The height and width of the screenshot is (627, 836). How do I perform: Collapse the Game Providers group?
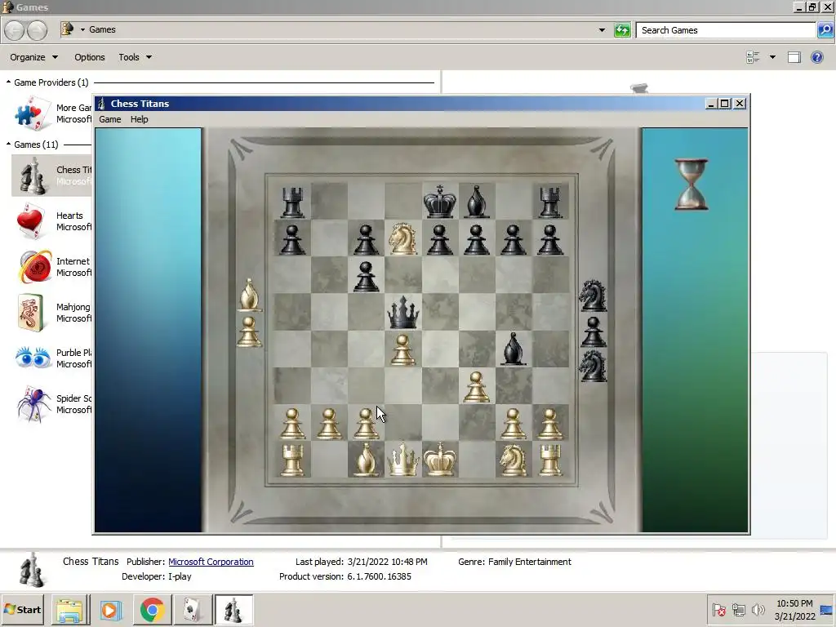click(8, 82)
